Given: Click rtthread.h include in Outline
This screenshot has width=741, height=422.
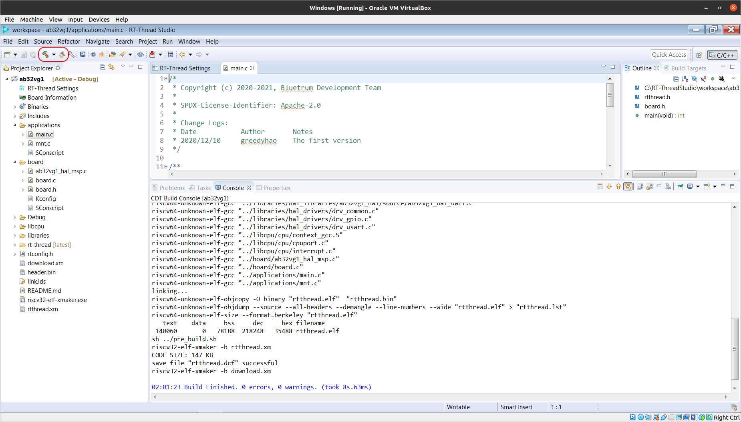Looking at the screenshot, I should point(657,97).
